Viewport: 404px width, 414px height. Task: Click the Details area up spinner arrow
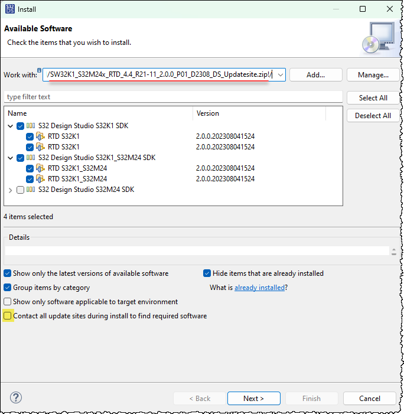[394, 249]
